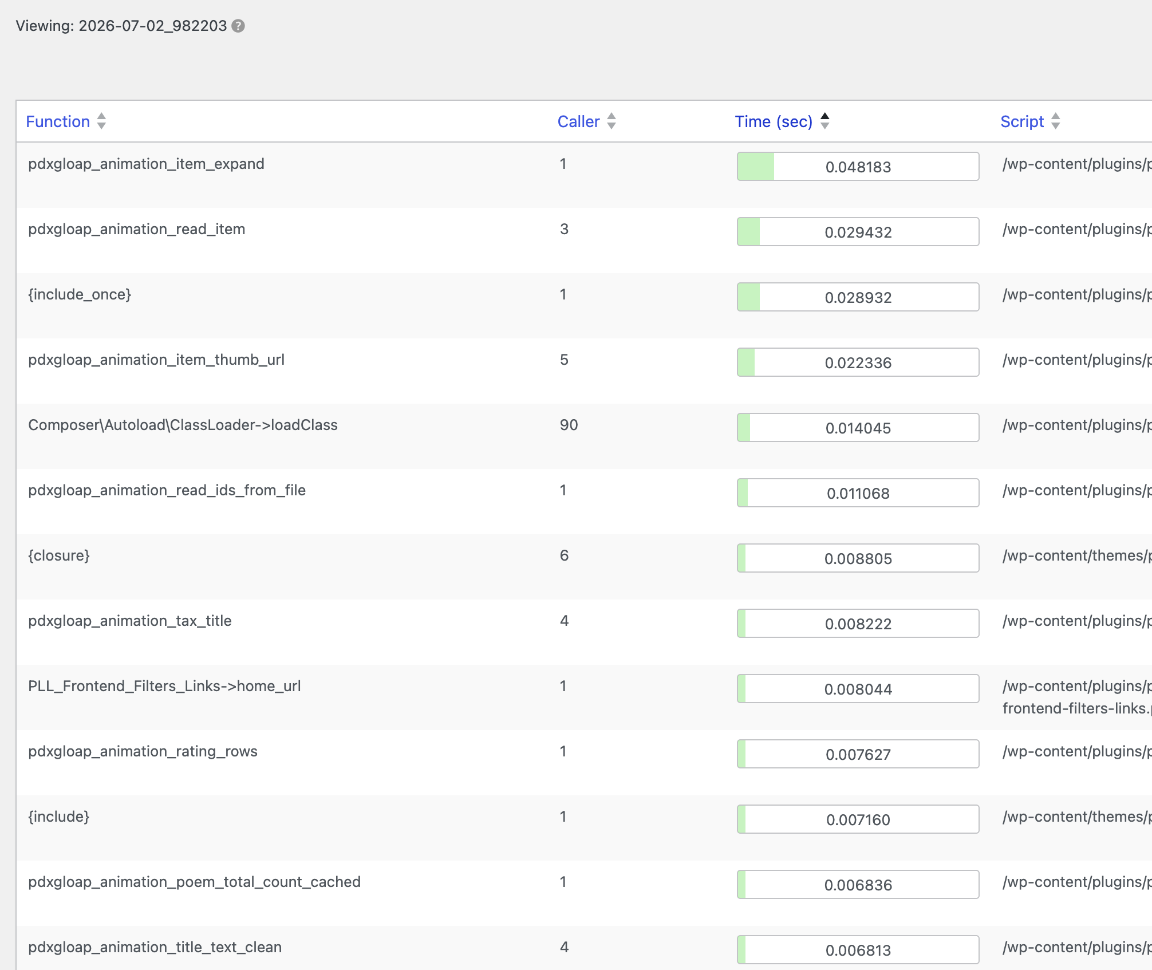Click the 0.008044 time bar
The image size is (1152, 970).
click(x=858, y=689)
